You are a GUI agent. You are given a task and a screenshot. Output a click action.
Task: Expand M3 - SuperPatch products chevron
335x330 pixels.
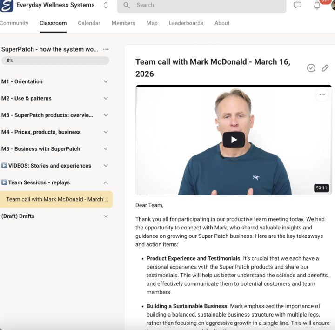click(106, 115)
